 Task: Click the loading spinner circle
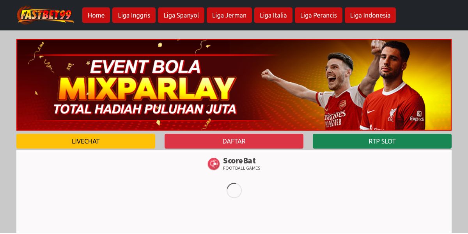pyautogui.click(x=234, y=190)
